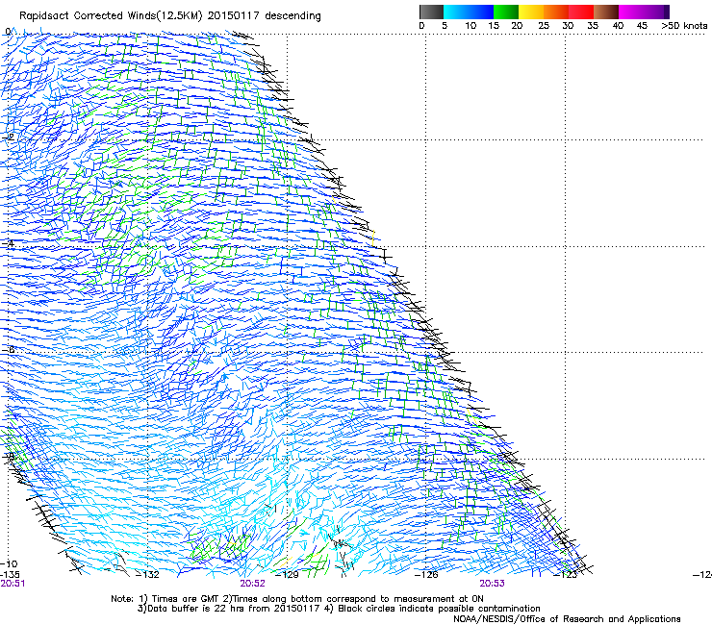Click the yellow 20-25 knots legend swatch
Viewport: 712px width, 625px height.
pyautogui.click(x=531, y=12)
